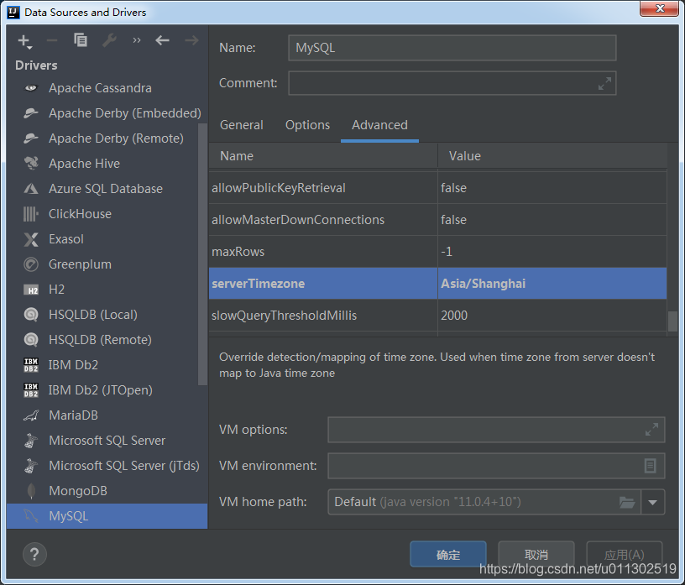
Task: Click the Duplicate driver icon
Action: click(81, 40)
